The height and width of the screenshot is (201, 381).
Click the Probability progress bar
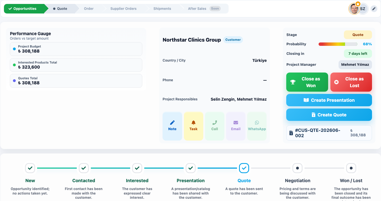[x=338, y=44]
